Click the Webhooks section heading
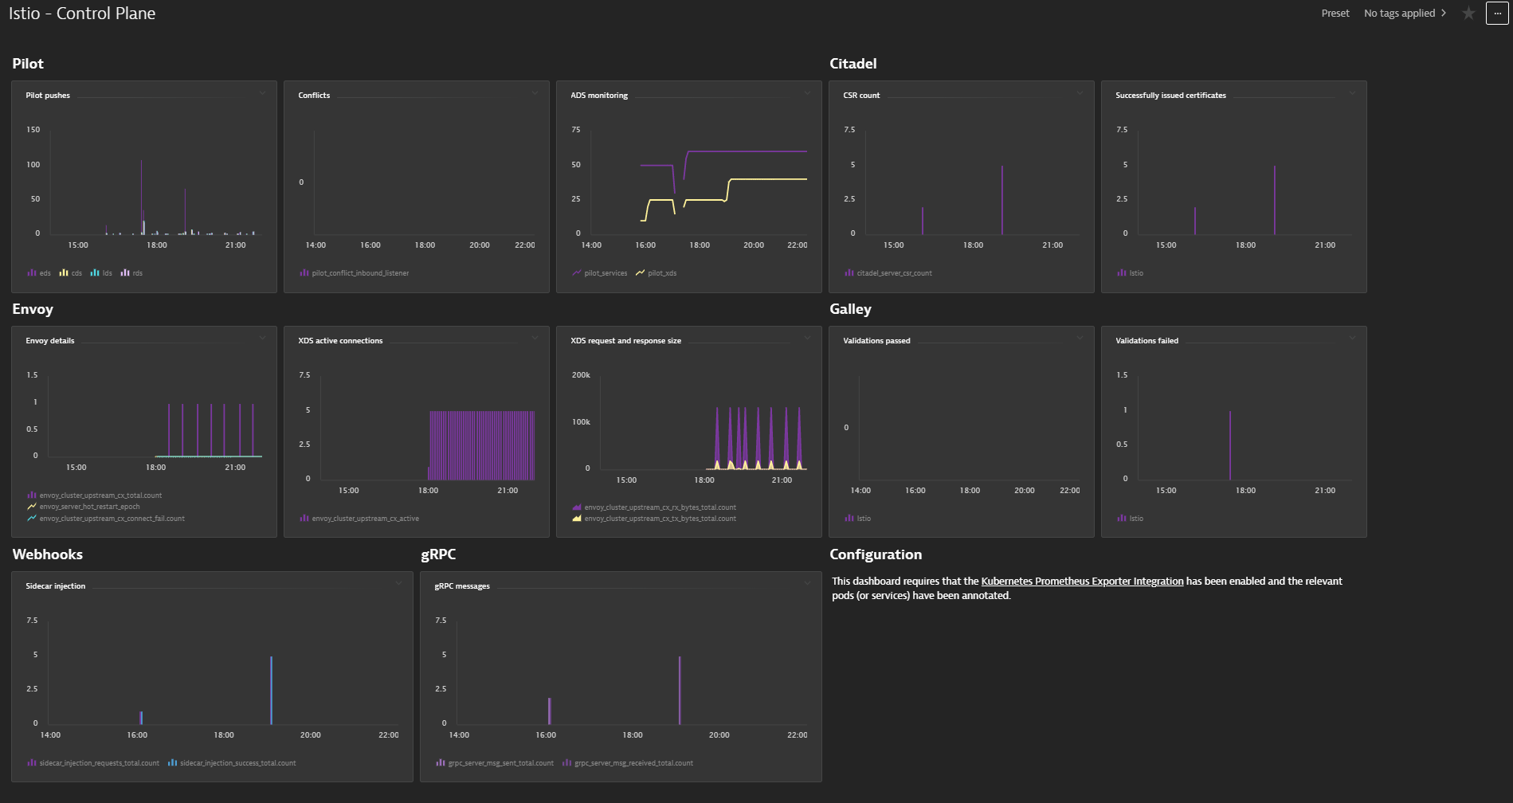This screenshot has width=1513, height=803. pos(48,554)
